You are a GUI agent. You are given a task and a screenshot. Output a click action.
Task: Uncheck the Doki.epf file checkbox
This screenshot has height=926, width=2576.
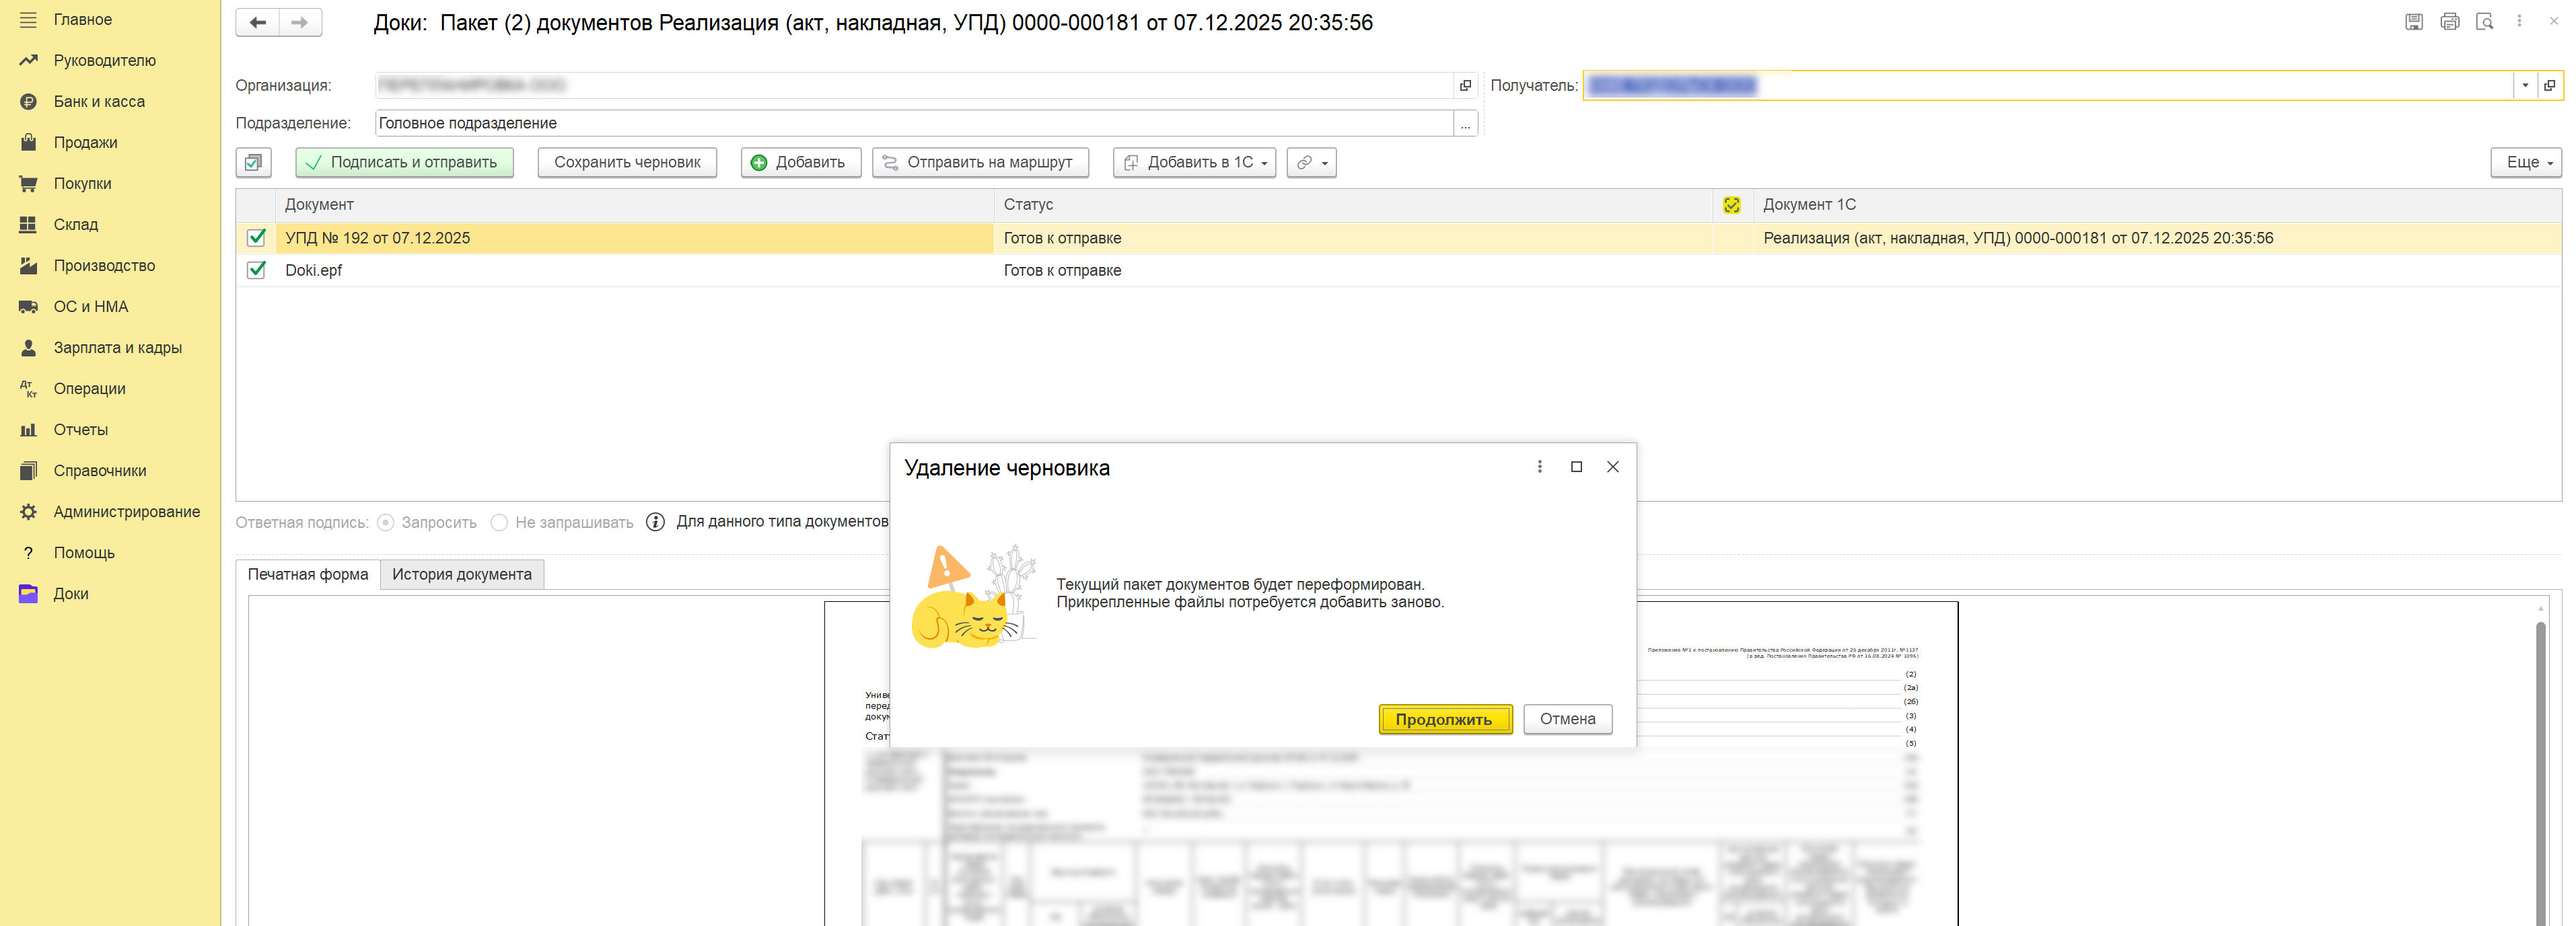(x=256, y=270)
